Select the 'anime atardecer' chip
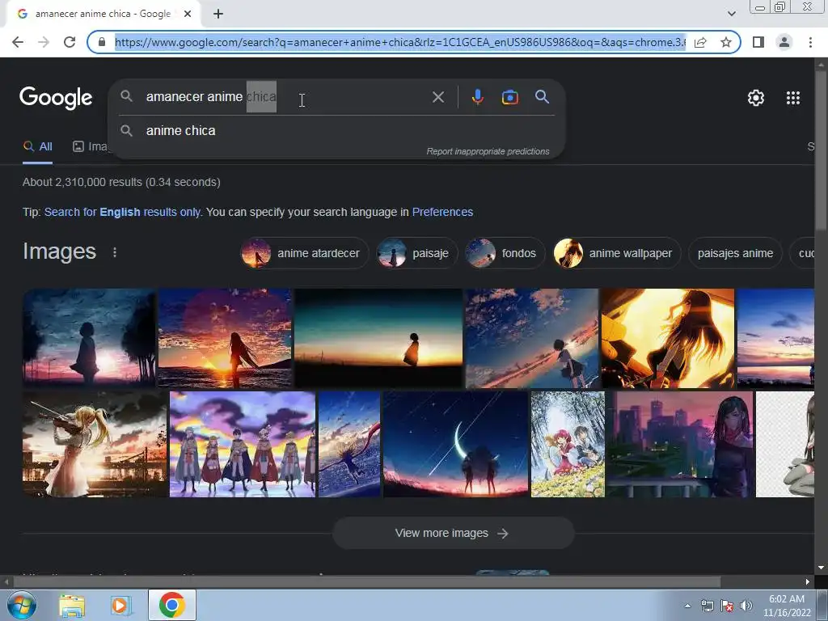The image size is (828, 621). click(x=304, y=253)
